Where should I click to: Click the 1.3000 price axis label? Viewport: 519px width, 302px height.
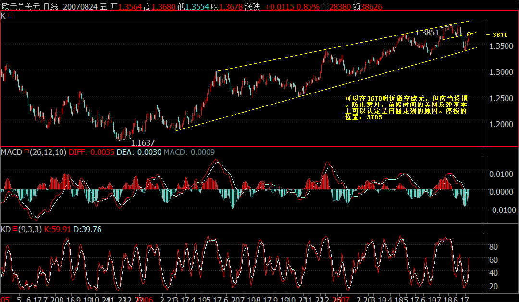502,71
